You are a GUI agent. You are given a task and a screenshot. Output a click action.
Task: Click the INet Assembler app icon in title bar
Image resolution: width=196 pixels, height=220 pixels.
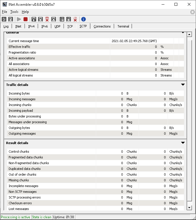[5, 4]
